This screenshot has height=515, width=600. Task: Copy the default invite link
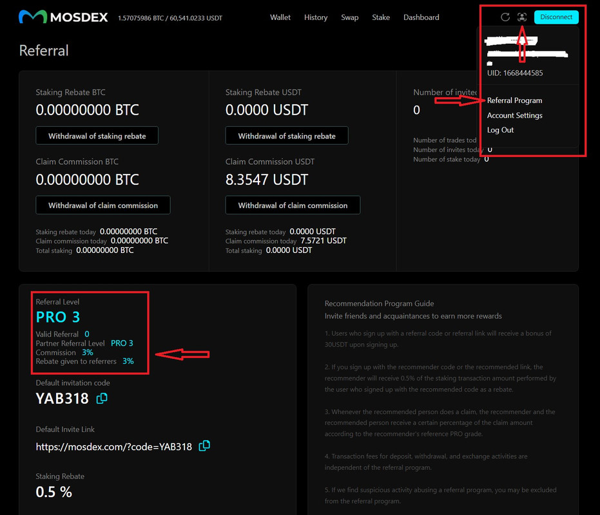tap(204, 446)
